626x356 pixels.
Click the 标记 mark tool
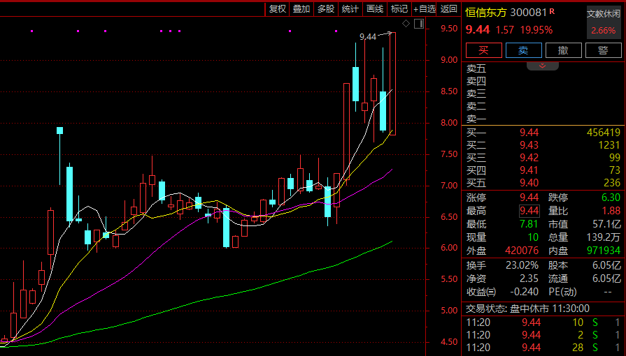pyautogui.click(x=399, y=9)
